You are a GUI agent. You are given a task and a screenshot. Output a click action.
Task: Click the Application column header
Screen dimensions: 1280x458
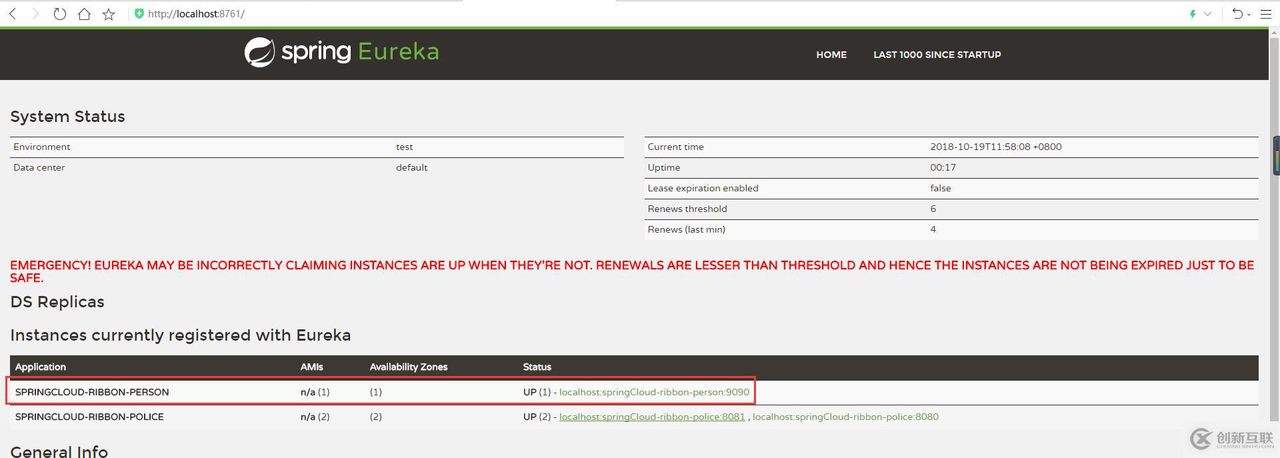click(x=41, y=367)
